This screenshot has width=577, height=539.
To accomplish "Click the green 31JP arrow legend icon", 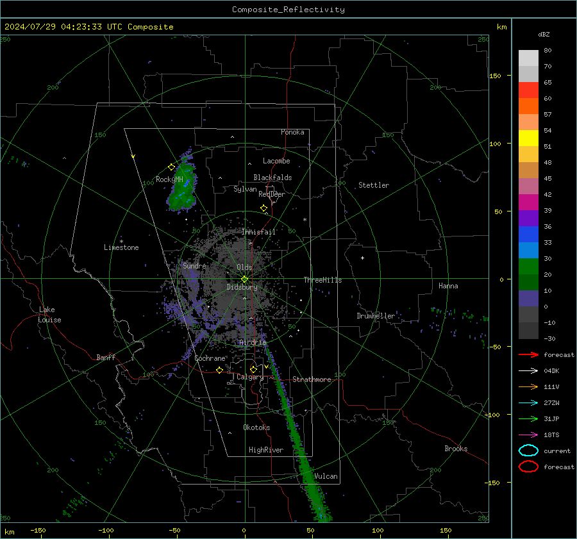I will click(528, 419).
